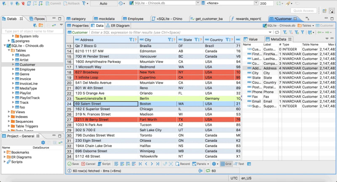Jump to the last row of results
This screenshot has height=182, width=337.
(158, 164)
